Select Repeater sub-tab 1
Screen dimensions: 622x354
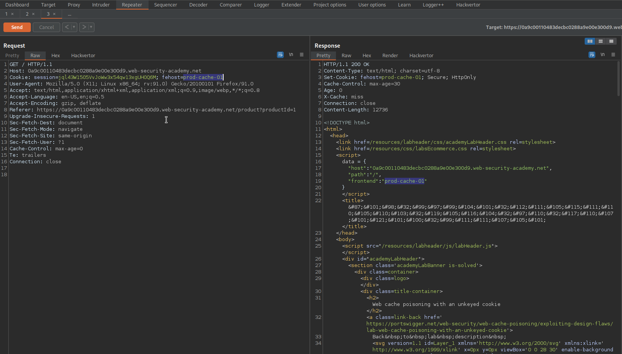tap(6, 14)
